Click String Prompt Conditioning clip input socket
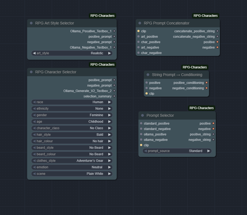 tap(147, 93)
